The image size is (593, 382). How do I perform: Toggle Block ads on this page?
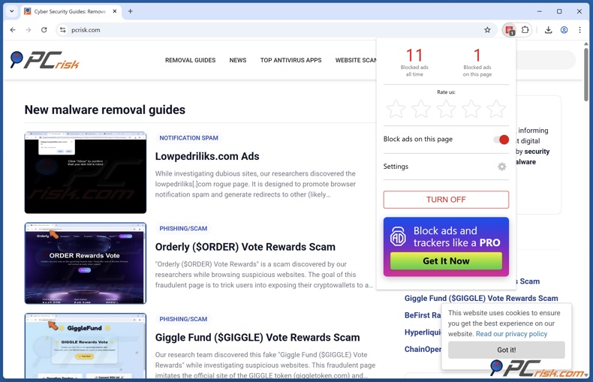[x=501, y=140]
